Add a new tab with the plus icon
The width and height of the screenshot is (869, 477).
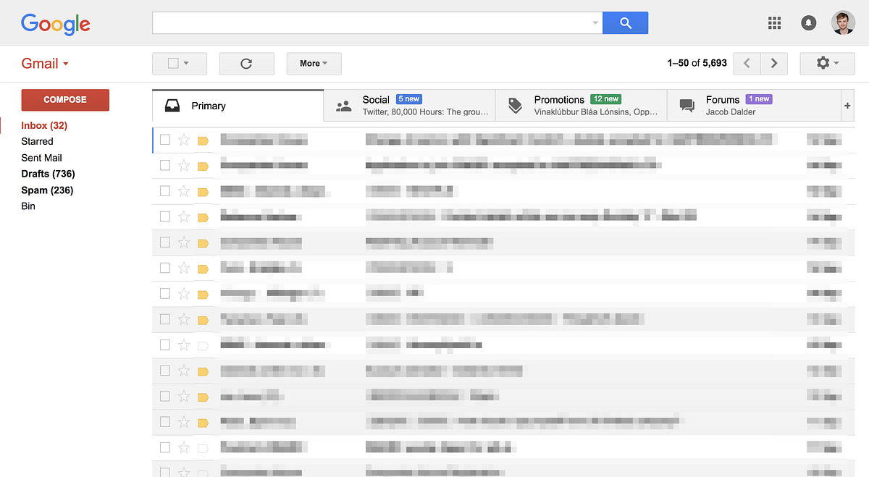point(847,105)
